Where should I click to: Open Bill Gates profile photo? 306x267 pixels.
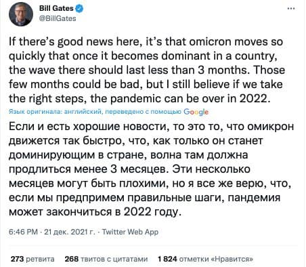tap(21, 14)
